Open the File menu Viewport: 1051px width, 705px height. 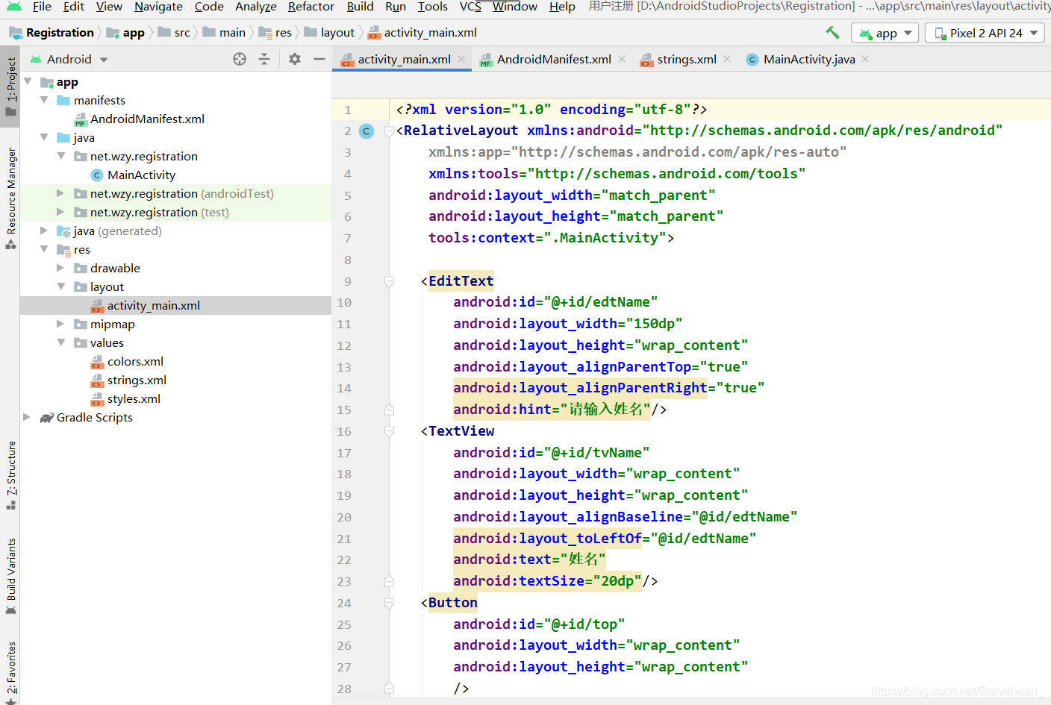point(42,7)
